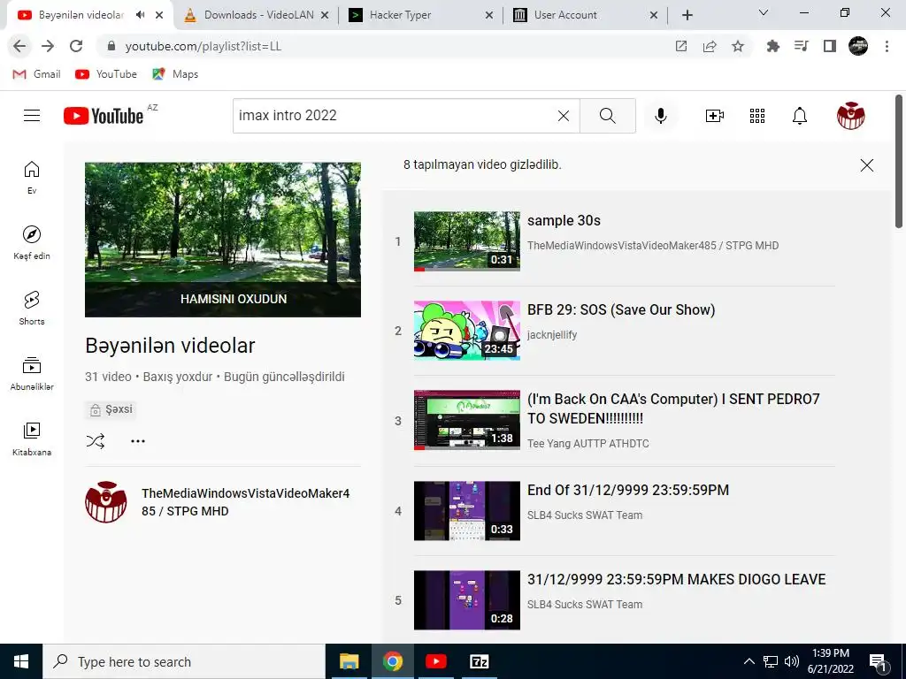Open the YouTube hamburger guide menu

pos(32,116)
